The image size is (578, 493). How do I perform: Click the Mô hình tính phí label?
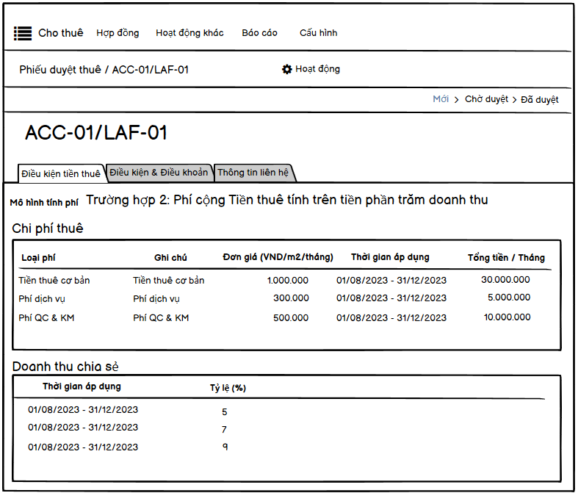(44, 203)
